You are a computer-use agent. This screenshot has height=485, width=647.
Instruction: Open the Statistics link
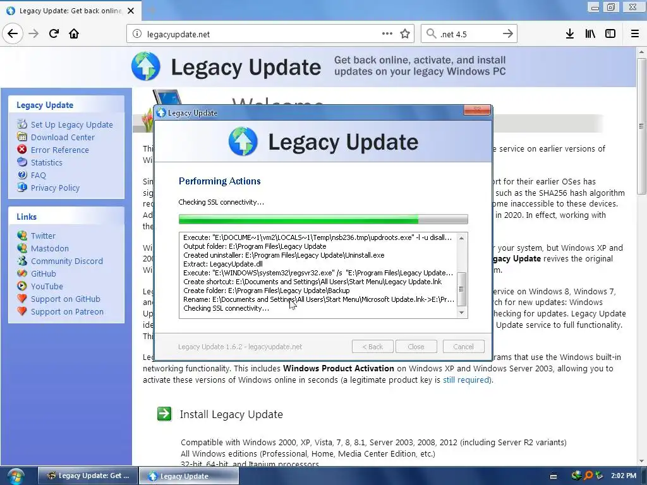pyautogui.click(x=47, y=162)
